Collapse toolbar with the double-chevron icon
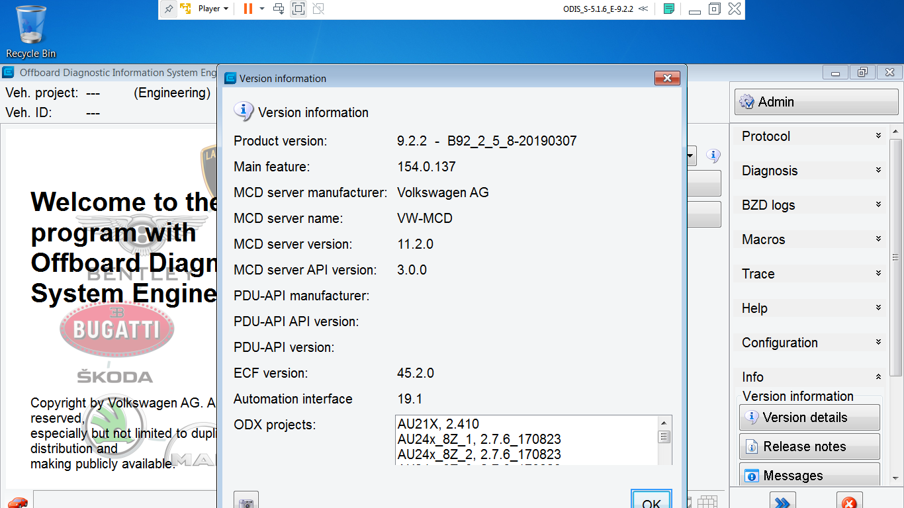 point(643,9)
